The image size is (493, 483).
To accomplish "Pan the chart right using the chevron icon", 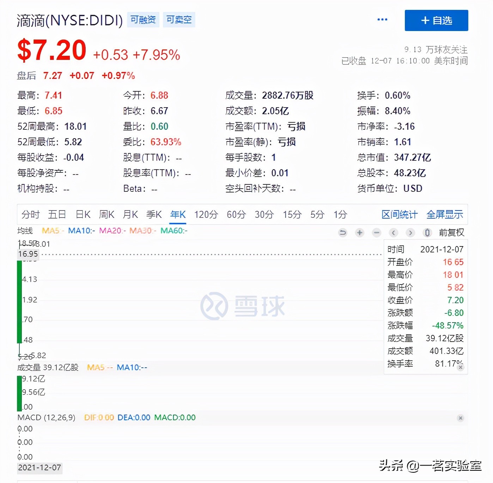I will 410,233.
